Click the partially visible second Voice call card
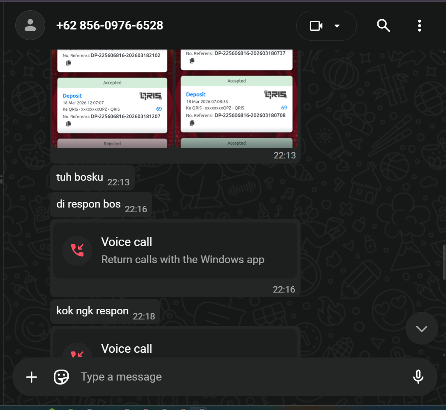This screenshot has width=446, height=410. coord(175,343)
